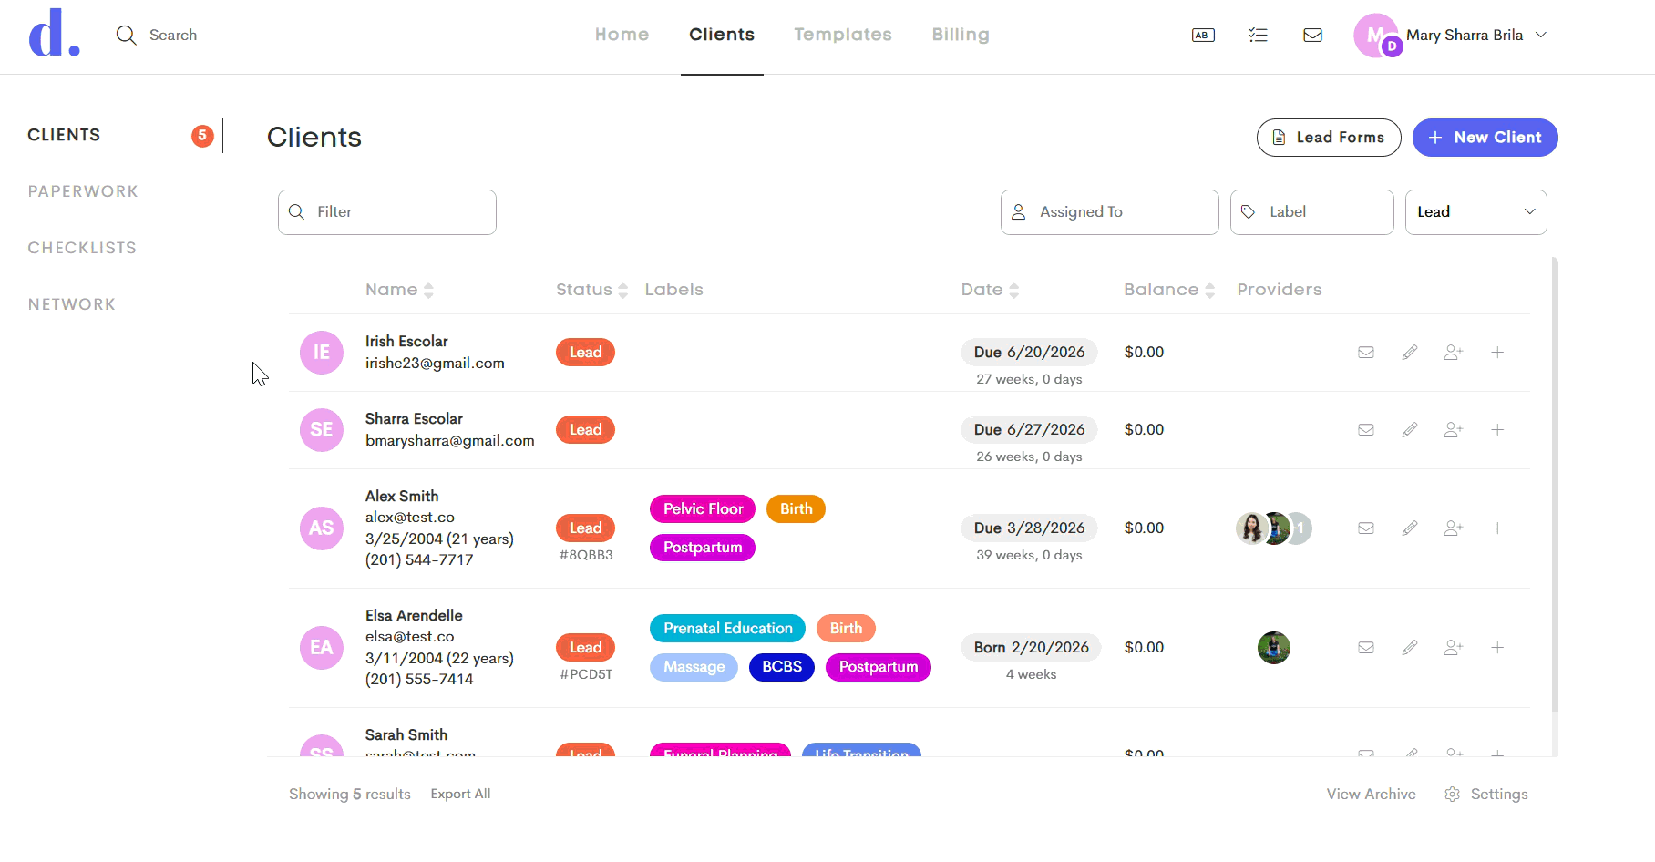Email Elsa Arendelle using envelope icon
The width and height of the screenshot is (1655, 862).
point(1366,648)
